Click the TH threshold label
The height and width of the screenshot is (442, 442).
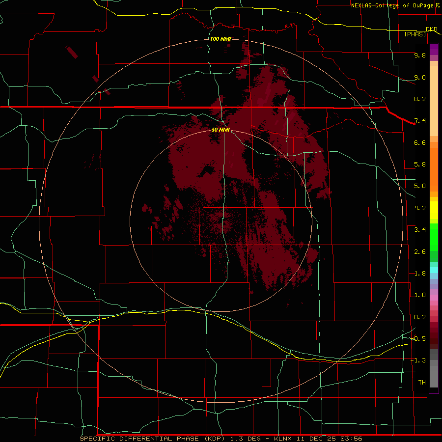pos(422,383)
